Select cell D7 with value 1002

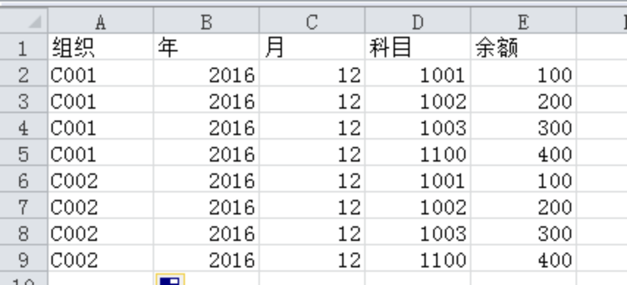[x=418, y=206]
